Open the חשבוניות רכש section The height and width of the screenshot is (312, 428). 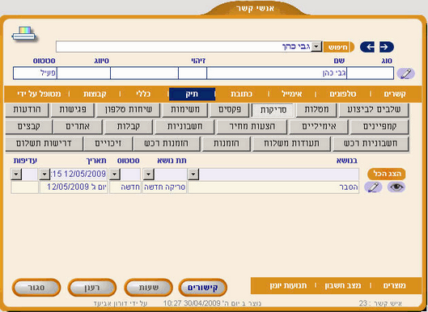[371, 144]
